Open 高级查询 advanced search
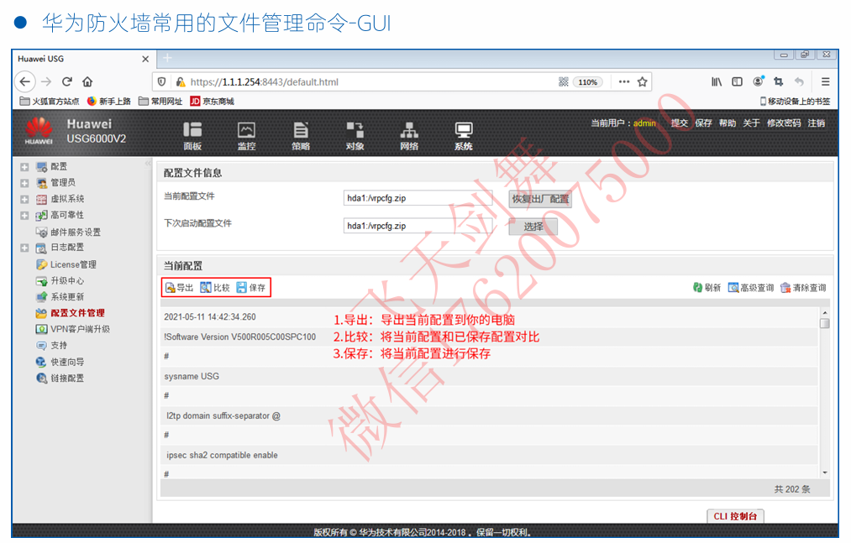The image size is (851, 543). pos(751,288)
